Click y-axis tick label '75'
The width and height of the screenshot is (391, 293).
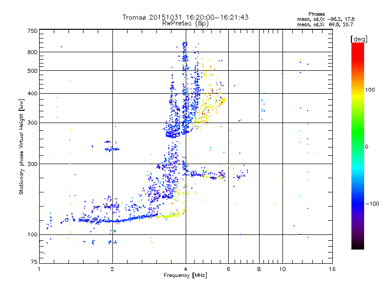34,262
